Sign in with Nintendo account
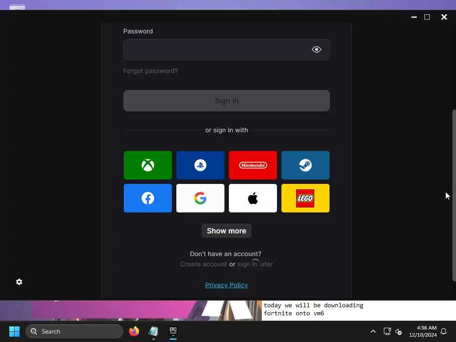 click(253, 165)
